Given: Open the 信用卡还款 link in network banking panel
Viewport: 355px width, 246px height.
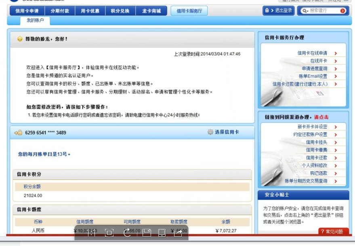Looking at the screenshot, I should click(x=317, y=158).
